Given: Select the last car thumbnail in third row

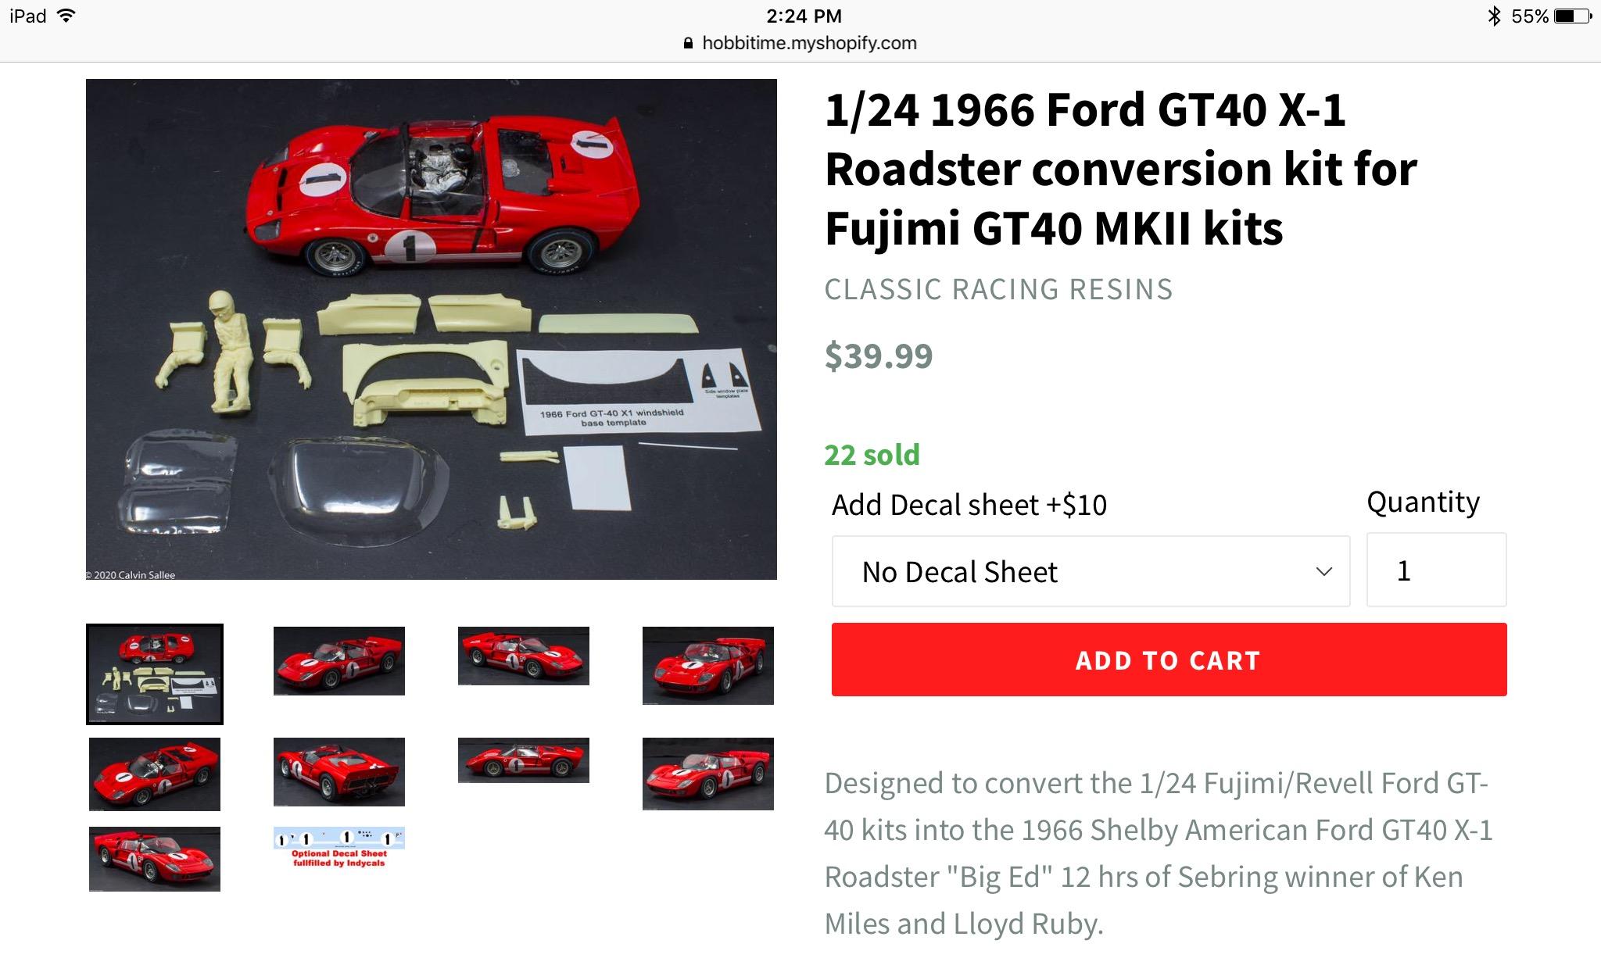Looking at the screenshot, I should (155, 859).
